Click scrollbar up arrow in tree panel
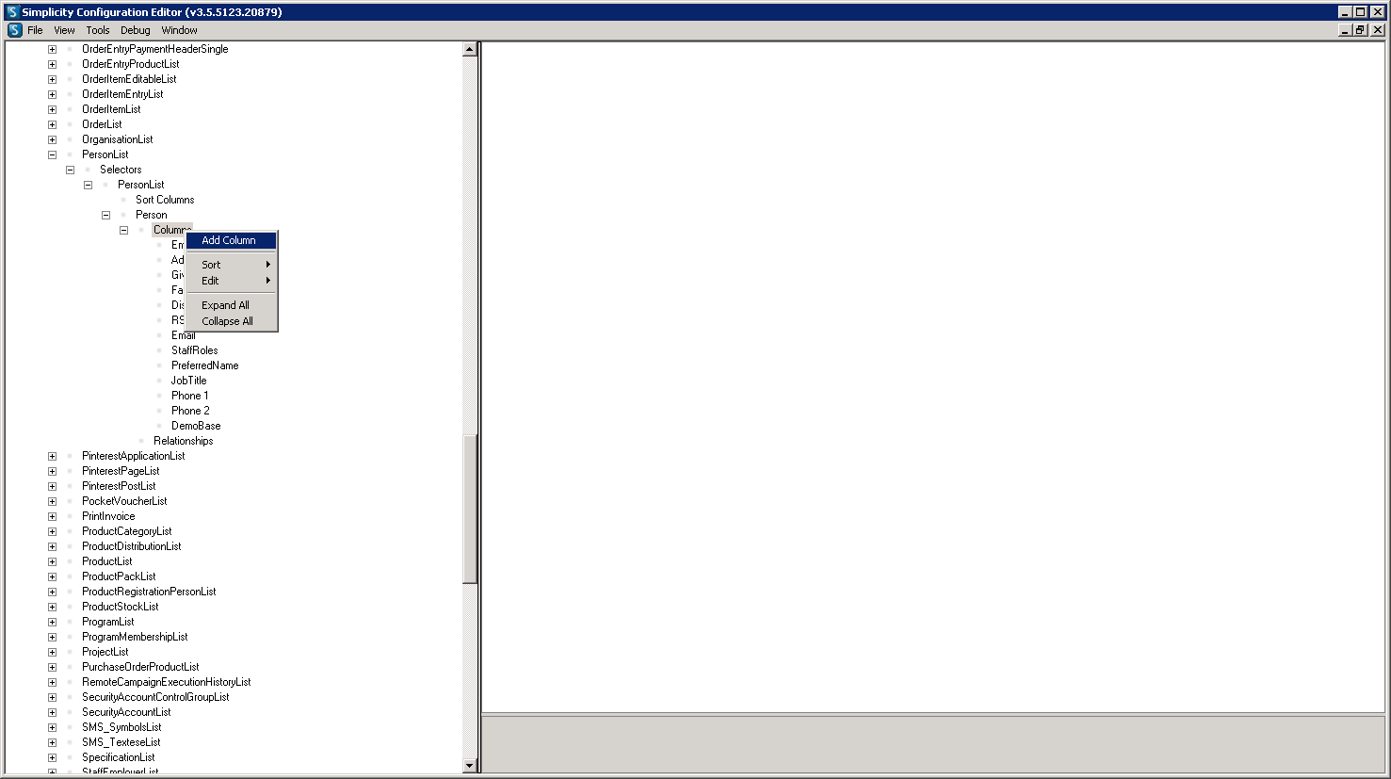The height and width of the screenshot is (779, 1391). [x=470, y=49]
